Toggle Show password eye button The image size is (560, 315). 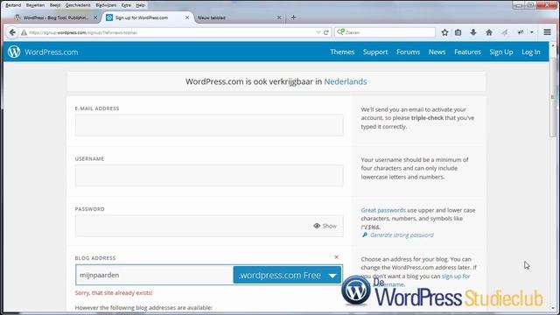(325, 226)
